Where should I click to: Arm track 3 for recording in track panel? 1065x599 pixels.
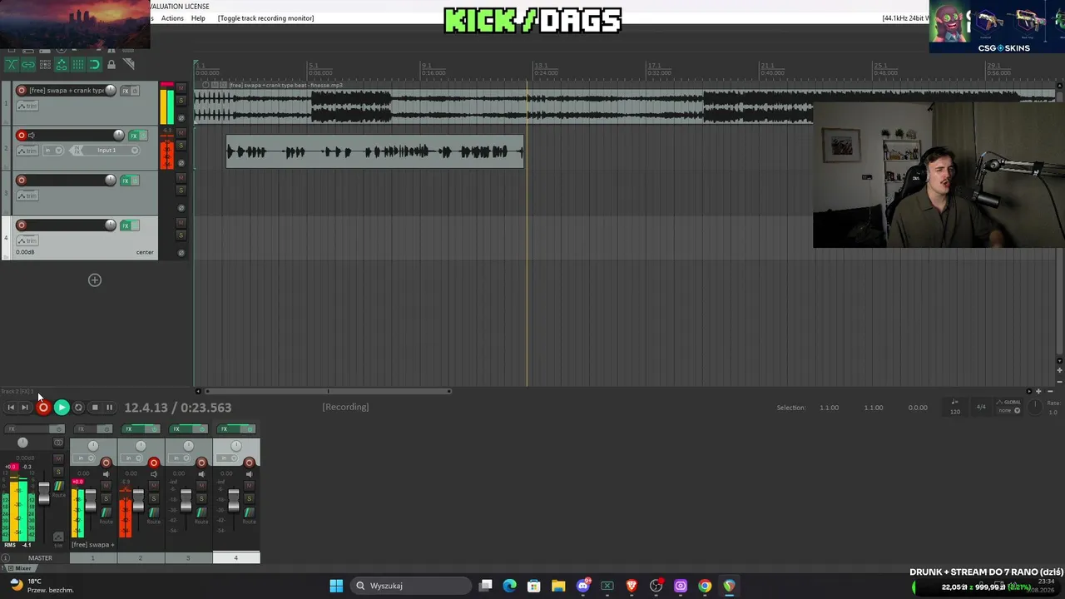tap(22, 181)
